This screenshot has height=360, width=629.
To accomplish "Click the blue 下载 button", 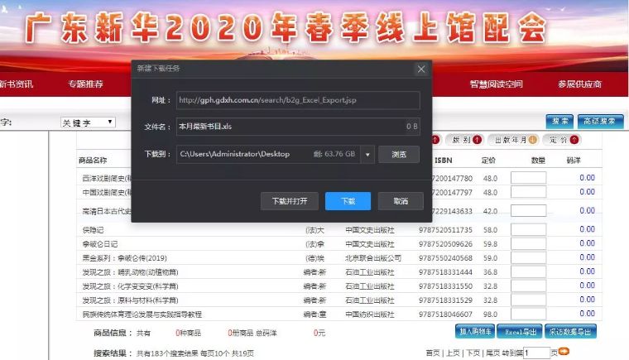I will click(x=348, y=201).
